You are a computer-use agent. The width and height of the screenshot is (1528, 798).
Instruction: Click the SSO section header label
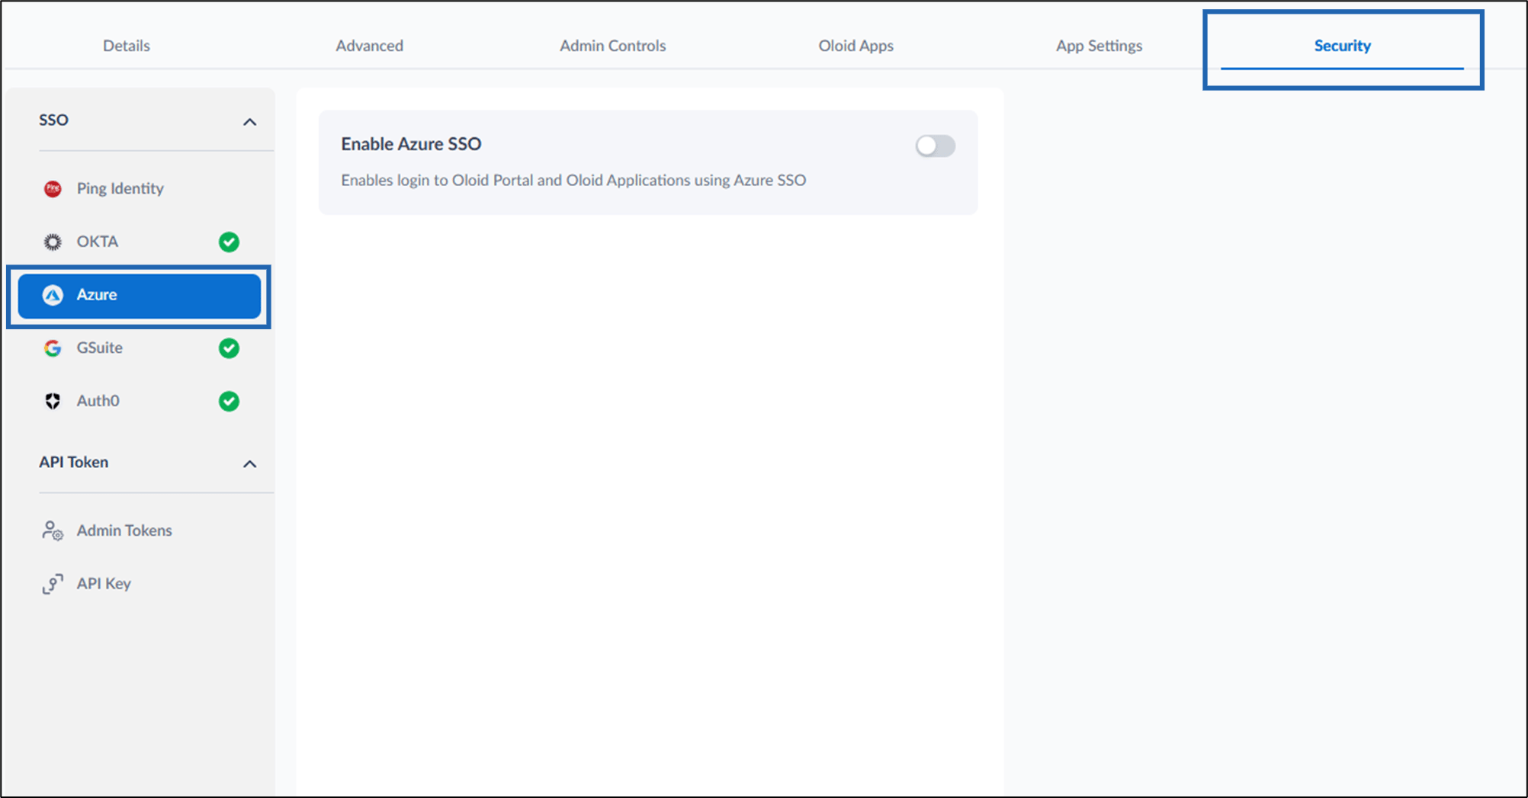click(x=54, y=120)
